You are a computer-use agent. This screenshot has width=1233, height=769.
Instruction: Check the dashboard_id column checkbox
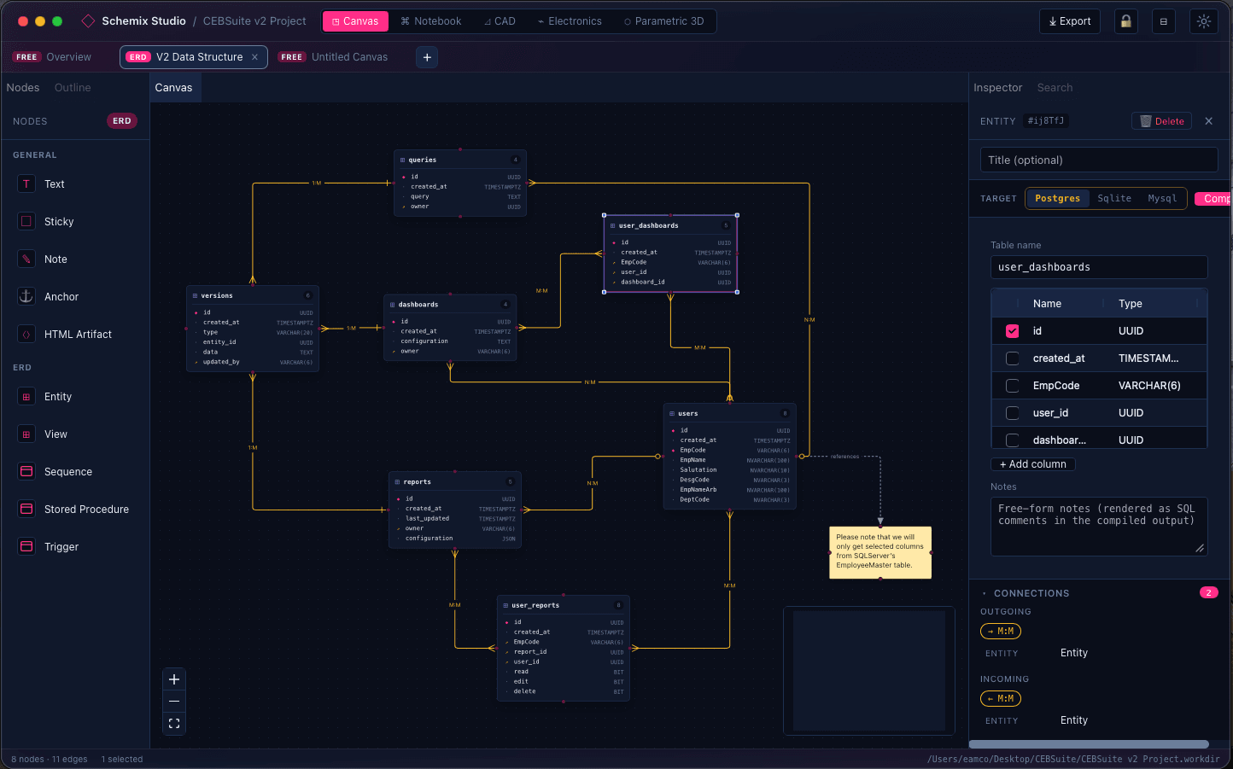click(1013, 440)
